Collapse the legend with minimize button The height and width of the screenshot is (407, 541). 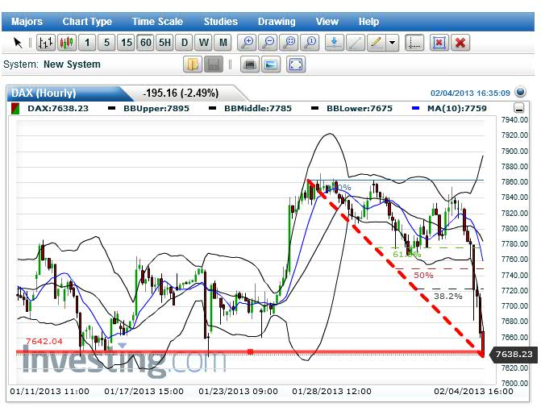click(519, 108)
